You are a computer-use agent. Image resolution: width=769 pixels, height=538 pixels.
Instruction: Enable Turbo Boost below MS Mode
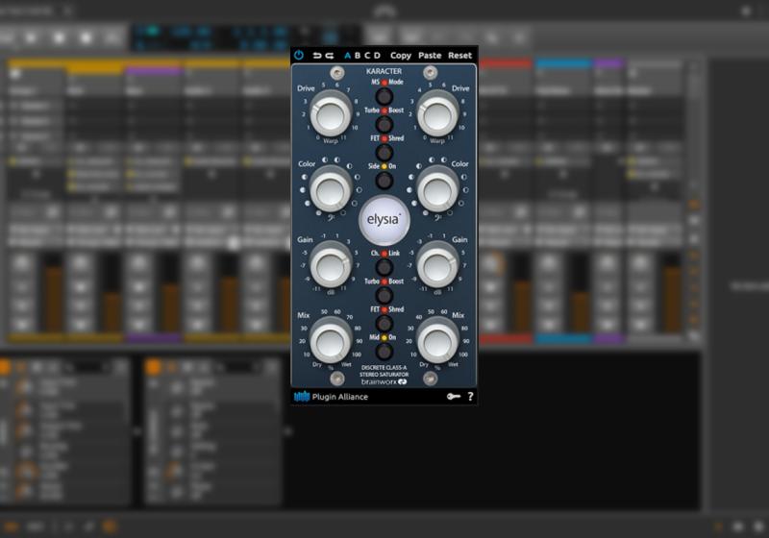pyautogui.click(x=384, y=125)
